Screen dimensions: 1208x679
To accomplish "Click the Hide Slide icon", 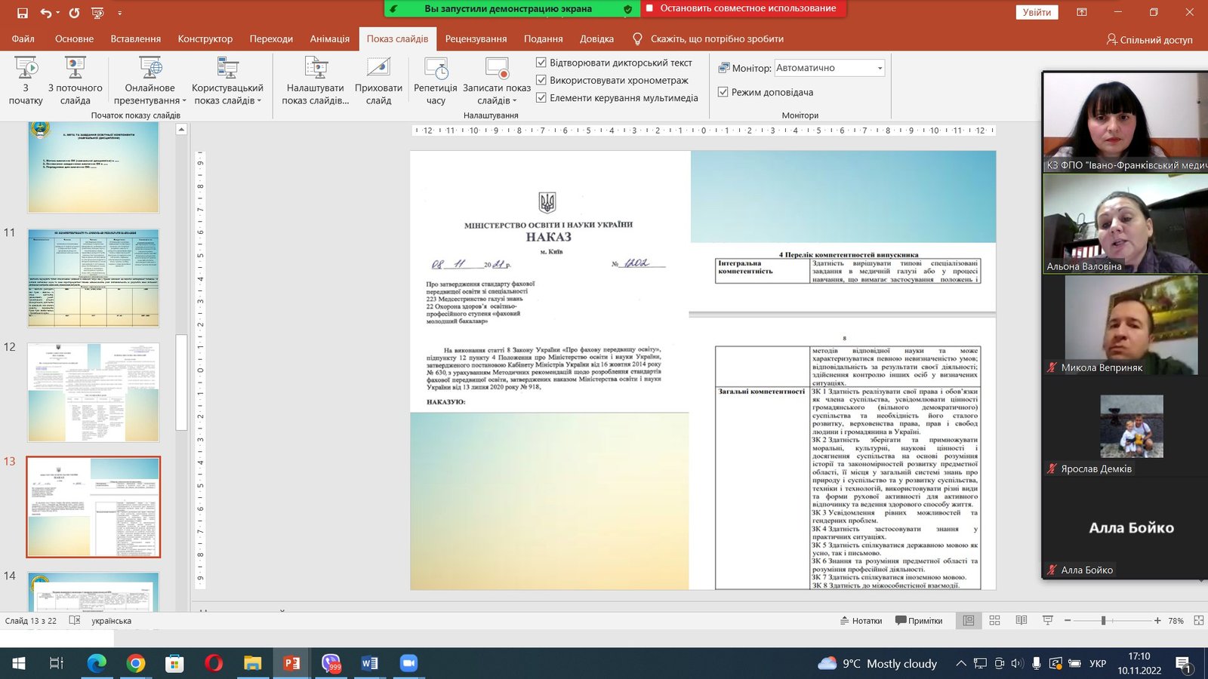I will [378, 69].
